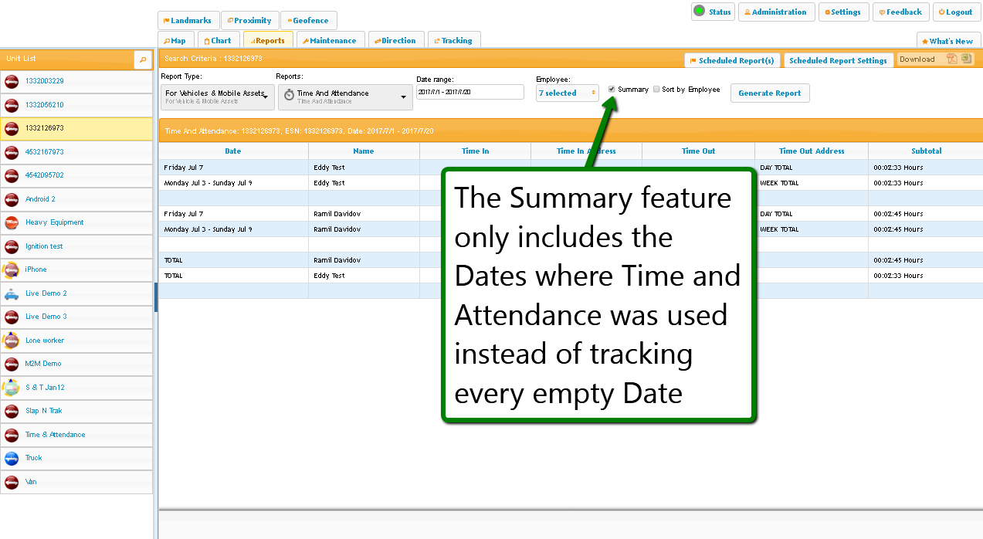Open Scheduled Report Settings

tap(838, 60)
